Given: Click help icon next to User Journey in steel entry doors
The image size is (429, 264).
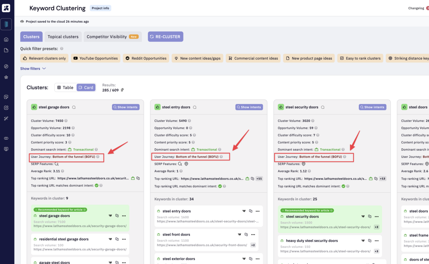Looking at the screenshot, I should click(221, 157).
